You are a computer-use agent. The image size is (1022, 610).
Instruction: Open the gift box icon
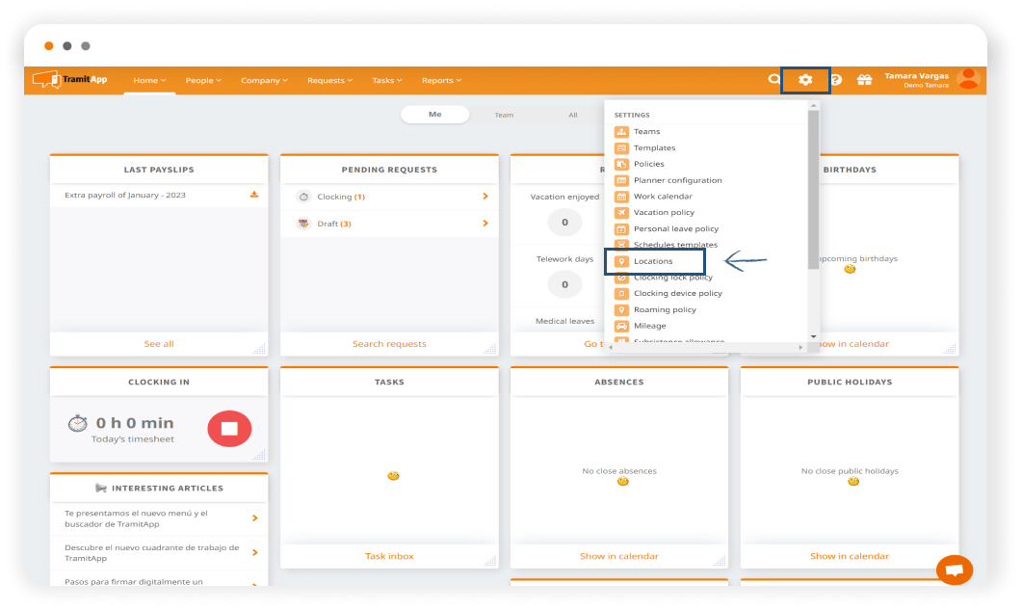pyautogui.click(x=864, y=80)
